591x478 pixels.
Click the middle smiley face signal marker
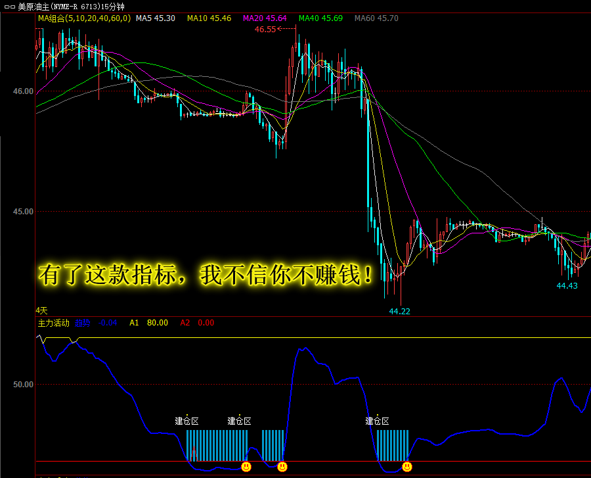tap(282, 467)
